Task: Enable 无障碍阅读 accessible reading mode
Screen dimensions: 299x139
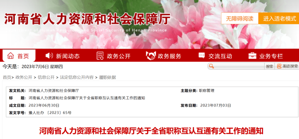Action: tap(240, 19)
